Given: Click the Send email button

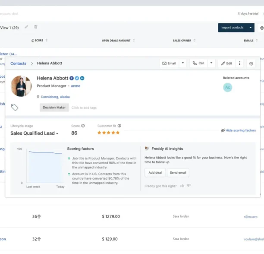Looking at the screenshot, I should (x=178, y=173).
